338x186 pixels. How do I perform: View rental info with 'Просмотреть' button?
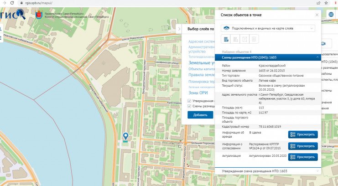302,134
